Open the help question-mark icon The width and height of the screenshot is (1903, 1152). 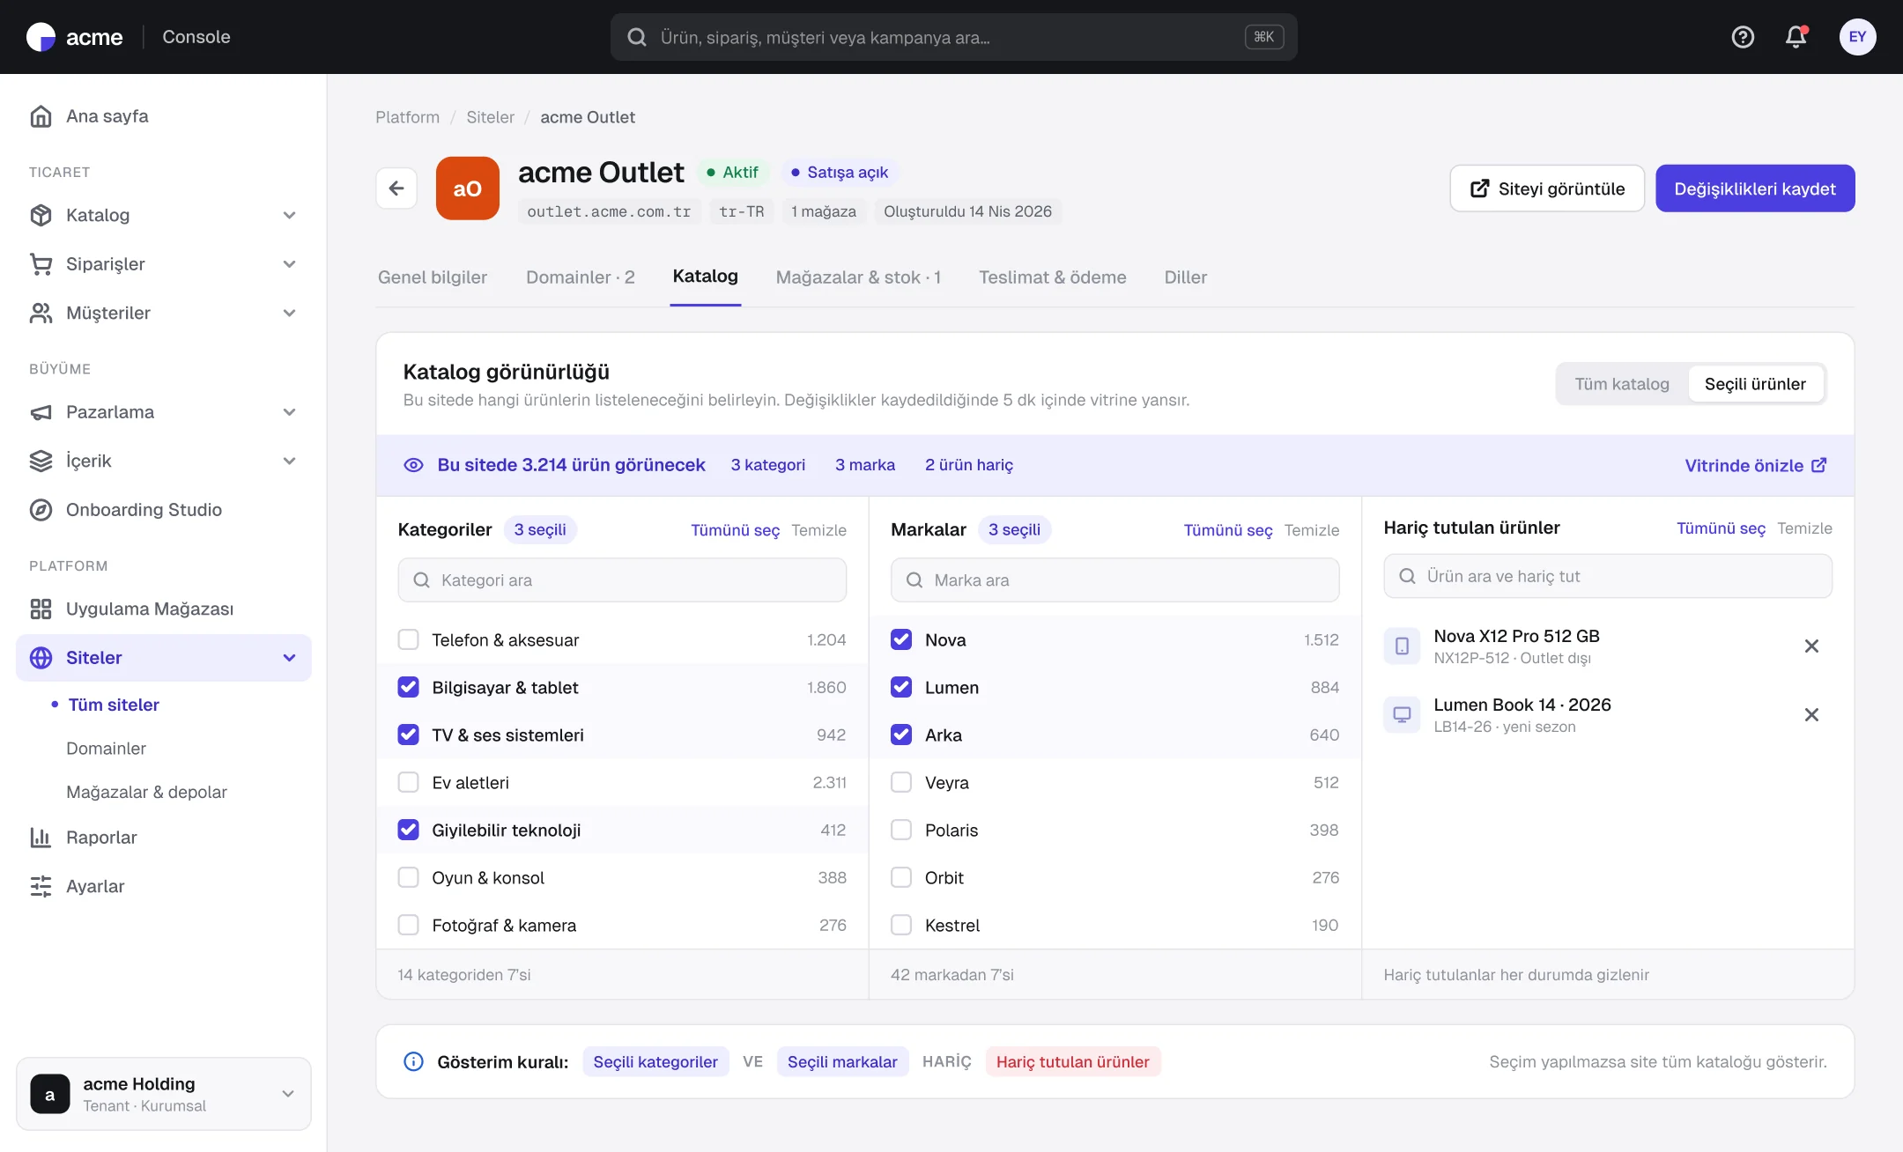pos(1743,37)
